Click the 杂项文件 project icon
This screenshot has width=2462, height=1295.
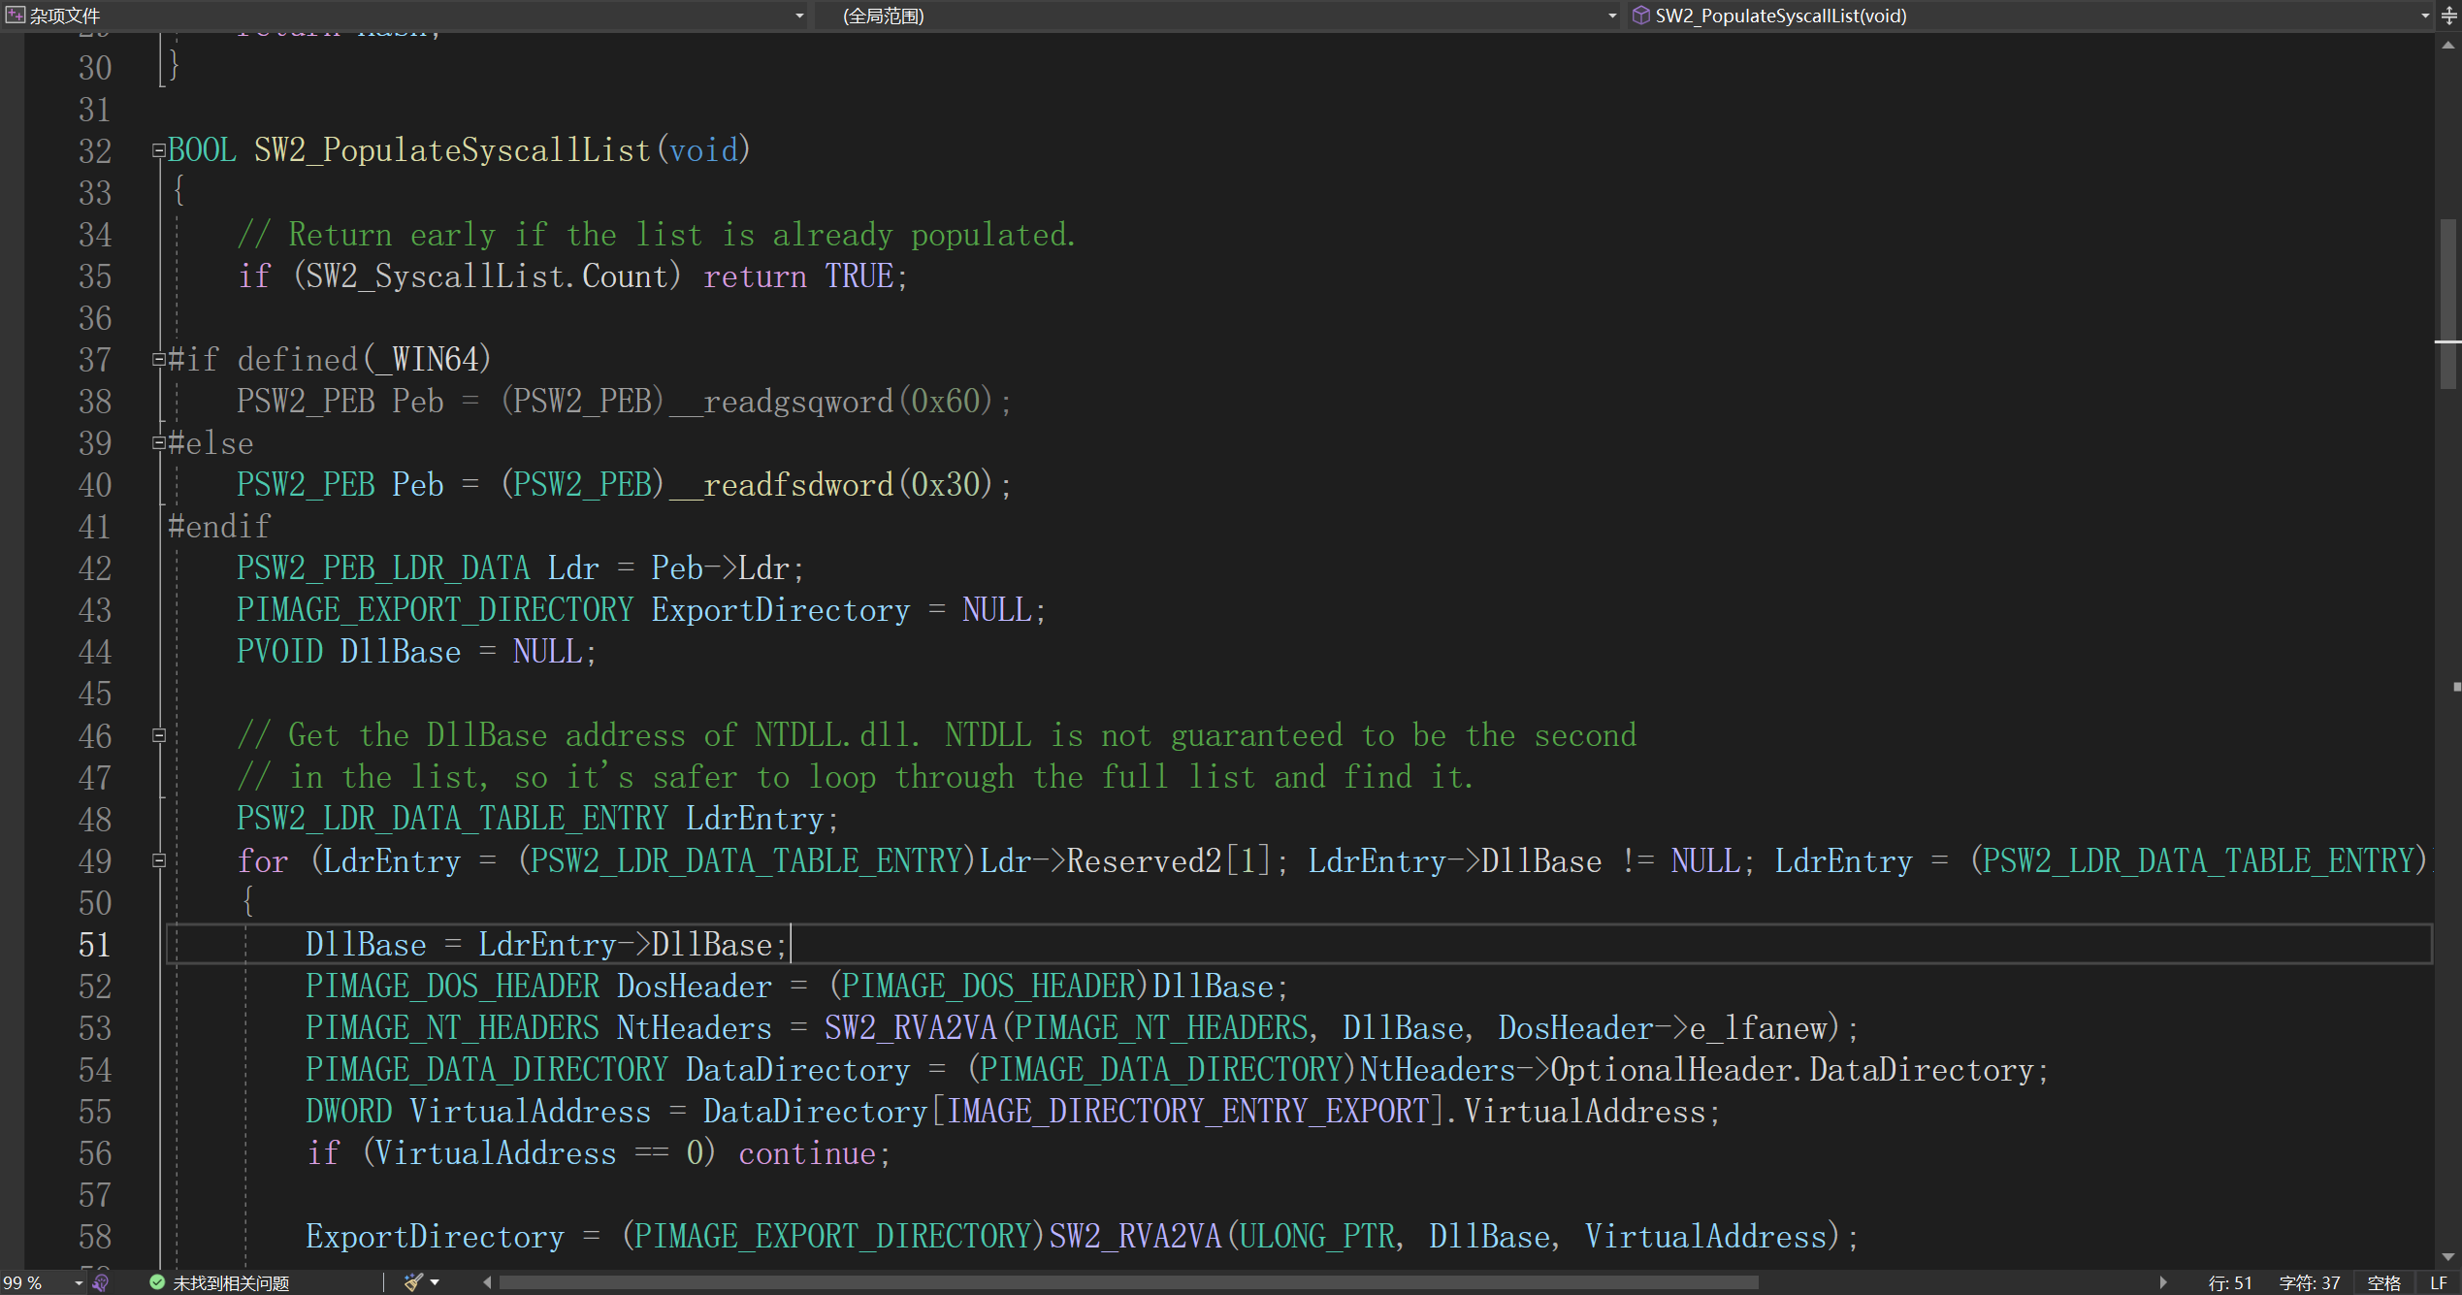click(15, 15)
